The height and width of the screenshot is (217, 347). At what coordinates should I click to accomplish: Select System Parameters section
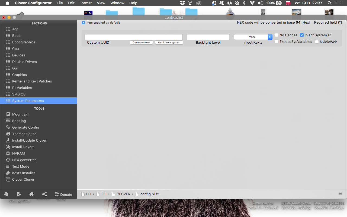click(x=38, y=101)
